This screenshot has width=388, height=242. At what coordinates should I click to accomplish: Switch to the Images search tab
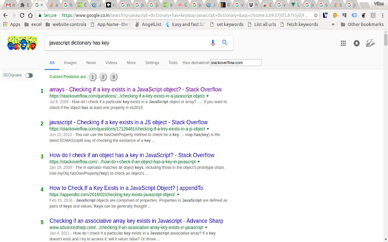(70, 63)
